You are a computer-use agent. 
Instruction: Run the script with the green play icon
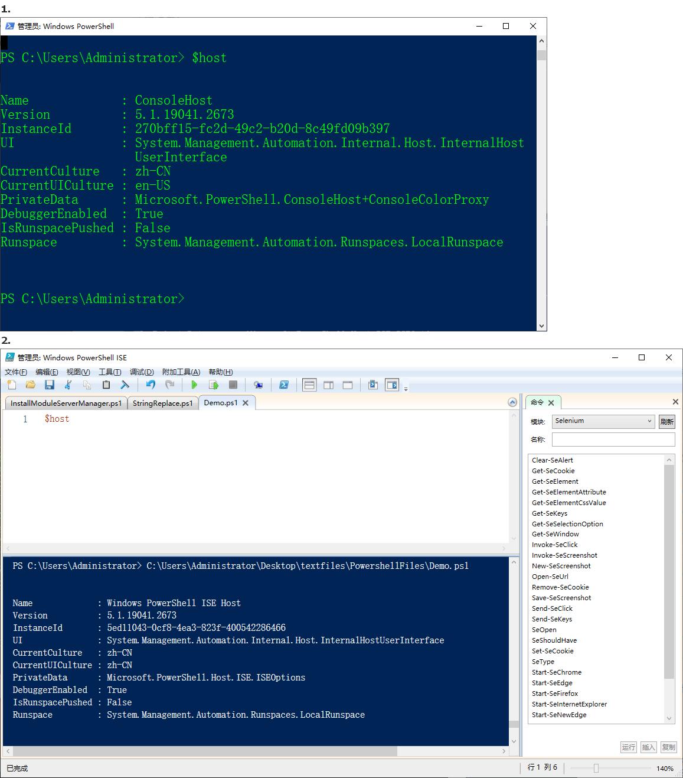coord(194,385)
